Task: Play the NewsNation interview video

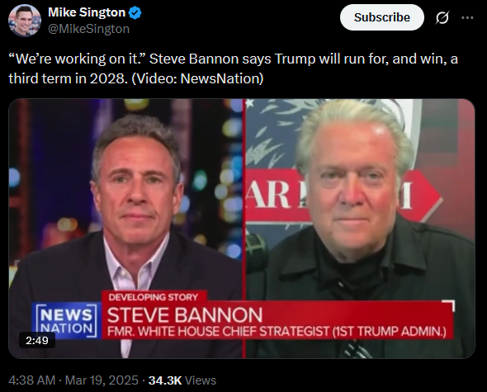Action: (242, 229)
